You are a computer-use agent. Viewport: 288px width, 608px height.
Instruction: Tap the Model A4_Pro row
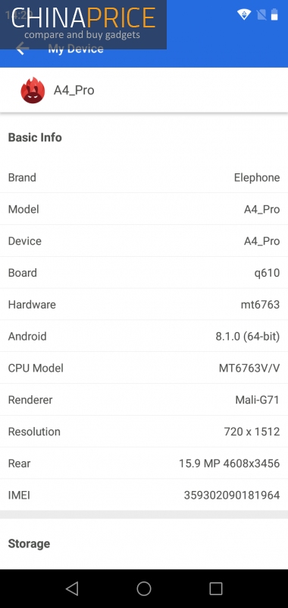pos(144,210)
